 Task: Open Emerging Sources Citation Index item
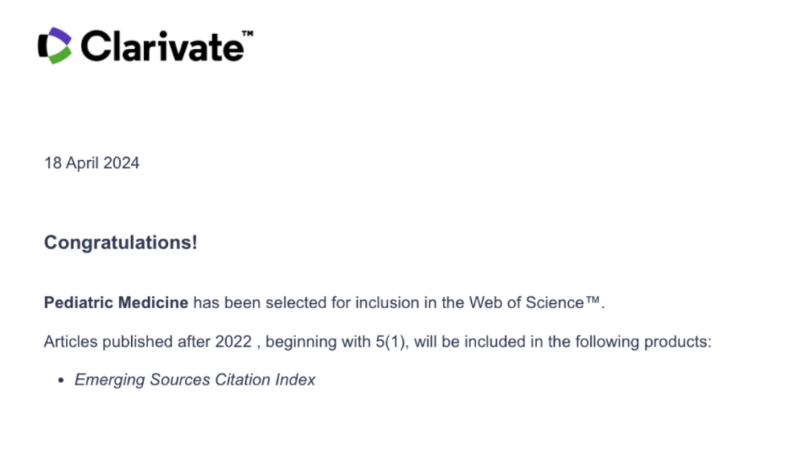point(195,379)
